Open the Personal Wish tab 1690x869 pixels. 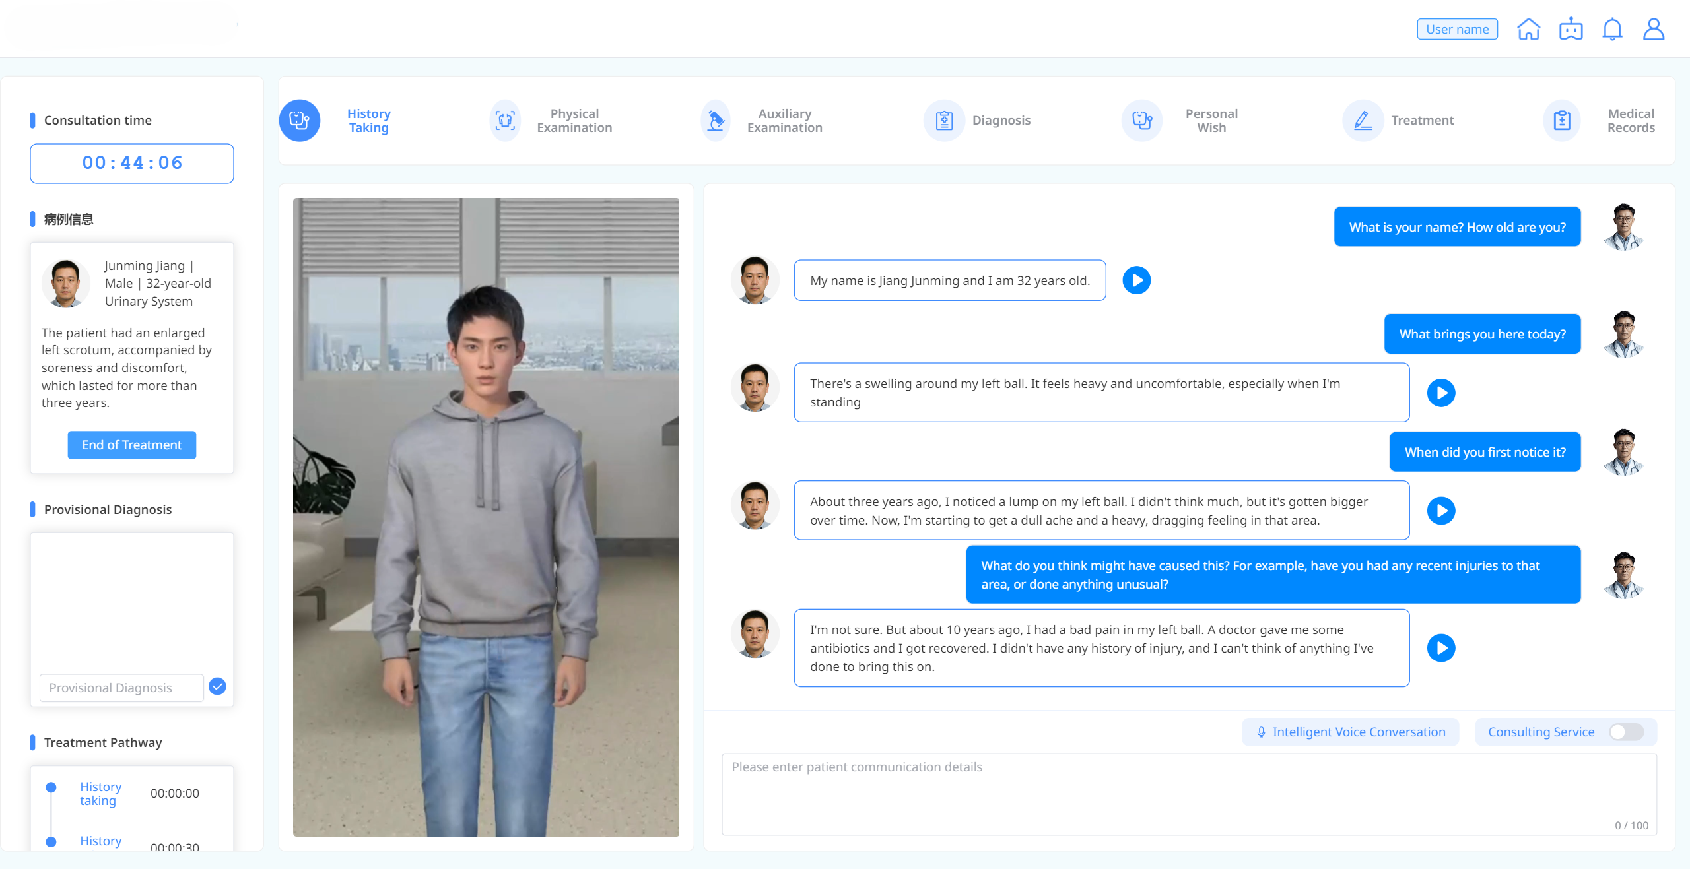pyautogui.click(x=1211, y=121)
